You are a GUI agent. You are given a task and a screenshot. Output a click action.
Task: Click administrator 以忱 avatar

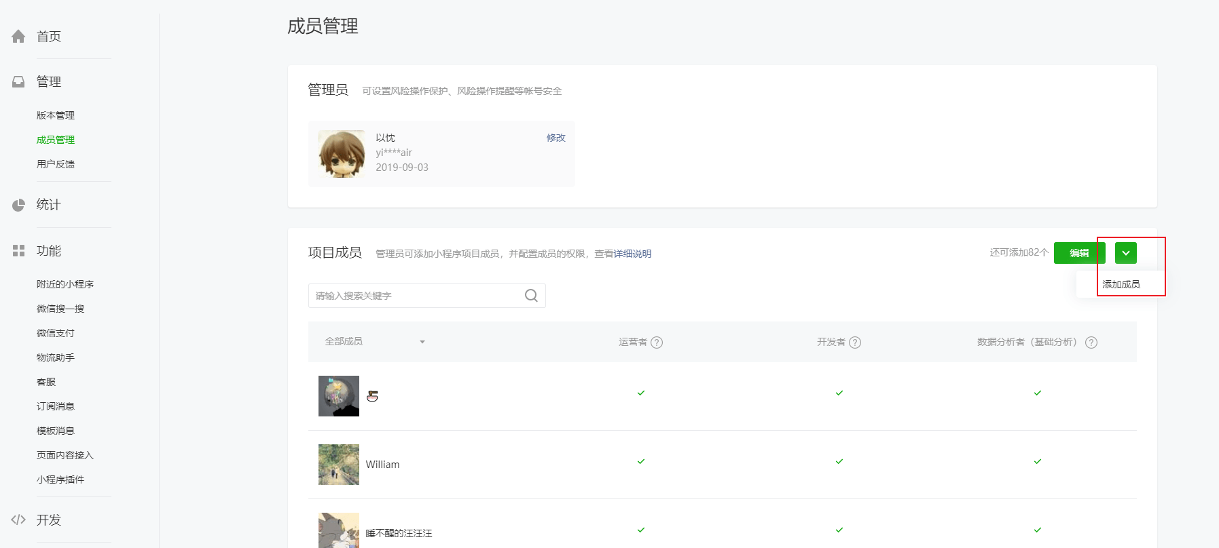point(342,154)
